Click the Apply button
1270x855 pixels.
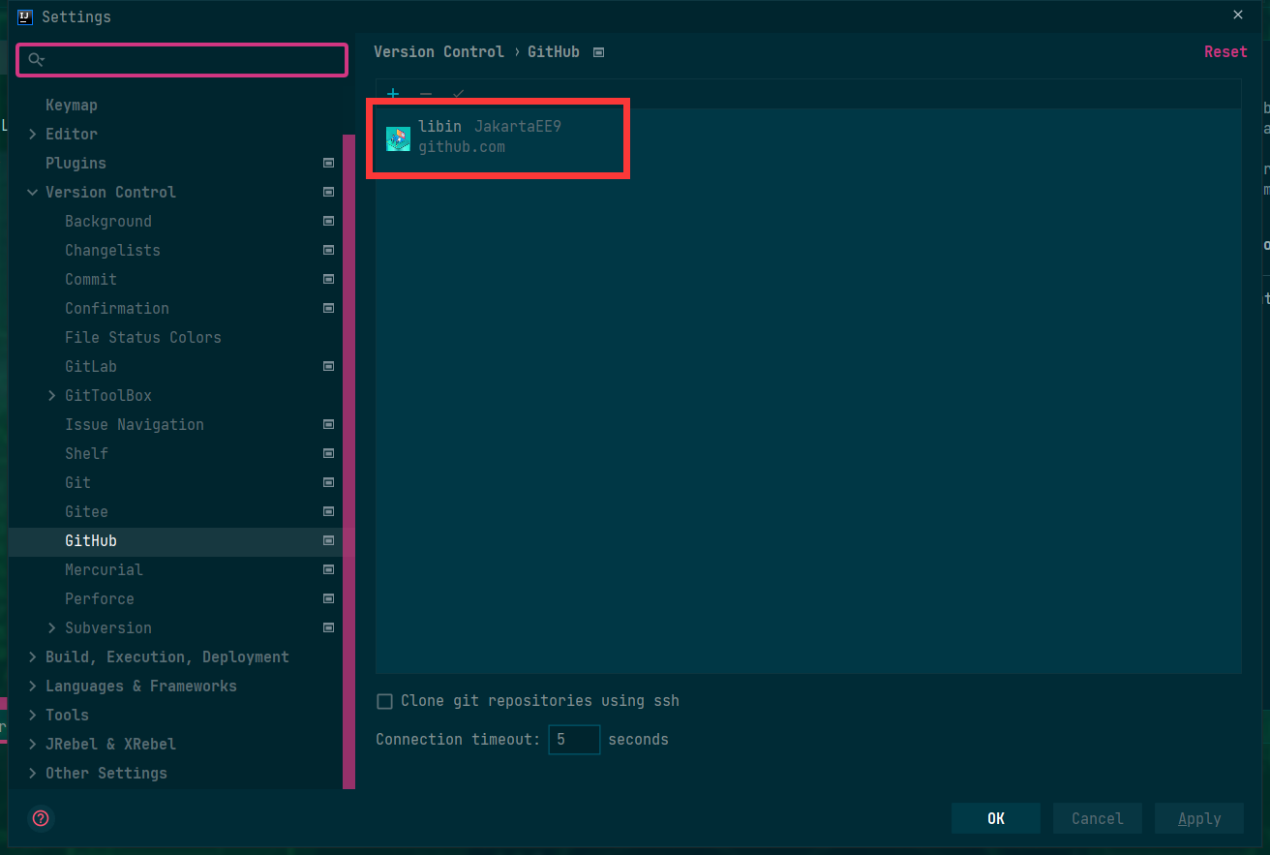[1199, 818]
